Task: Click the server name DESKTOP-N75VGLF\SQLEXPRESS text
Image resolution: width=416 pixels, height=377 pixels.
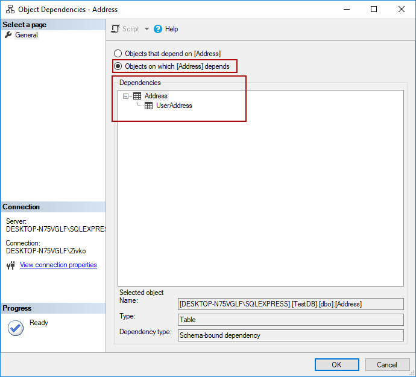Action: click(x=55, y=229)
